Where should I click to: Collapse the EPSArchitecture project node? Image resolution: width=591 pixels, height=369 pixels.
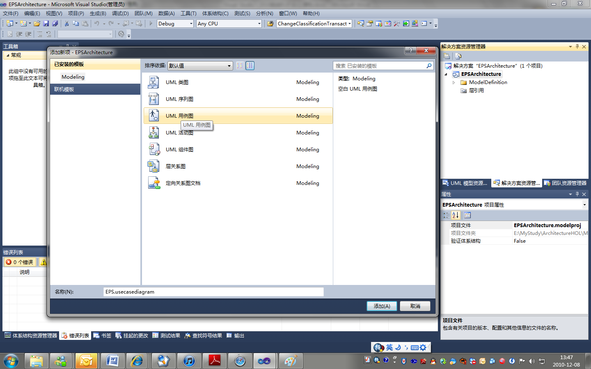click(446, 74)
